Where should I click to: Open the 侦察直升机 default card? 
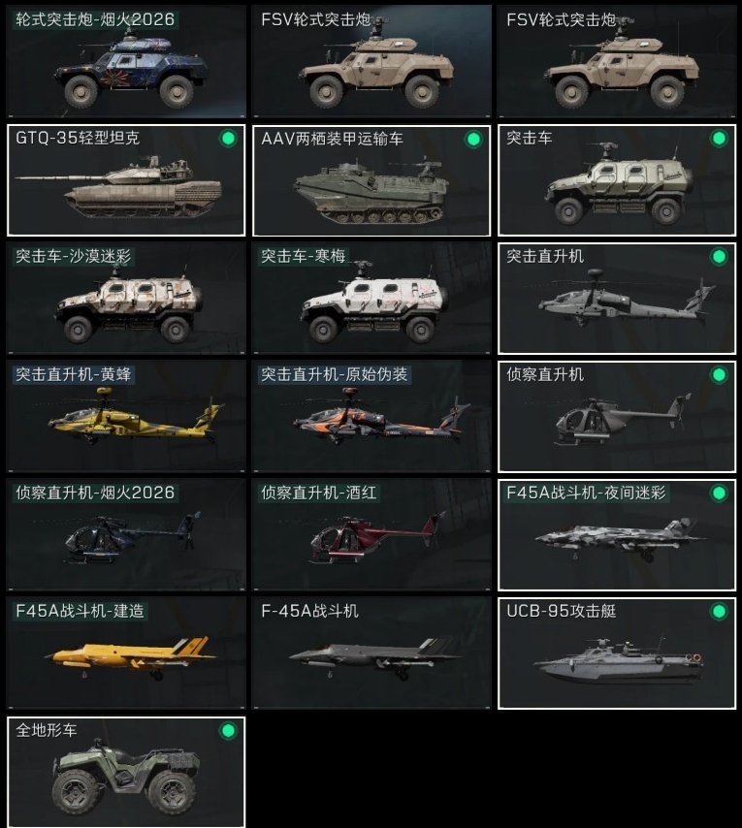(617, 417)
